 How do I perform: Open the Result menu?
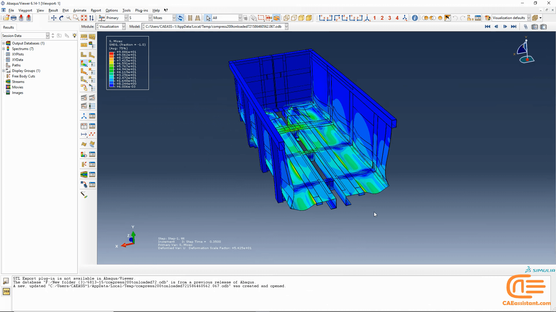[53, 10]
